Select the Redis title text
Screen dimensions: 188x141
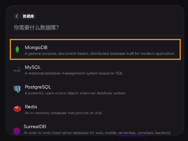31,107
